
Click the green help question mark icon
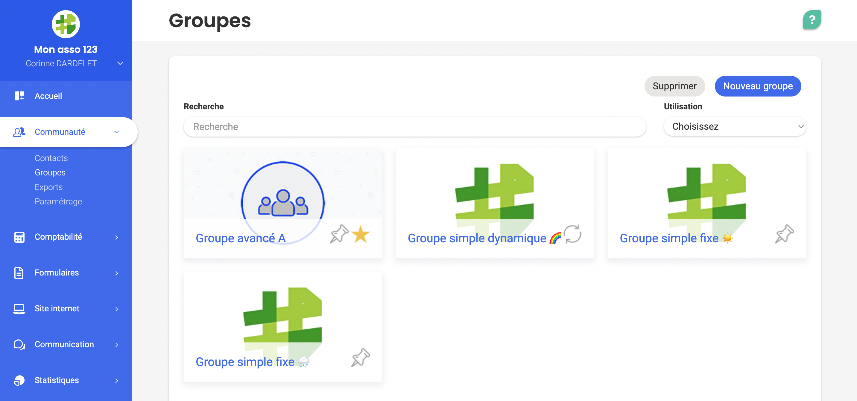(x=812, y=20)
